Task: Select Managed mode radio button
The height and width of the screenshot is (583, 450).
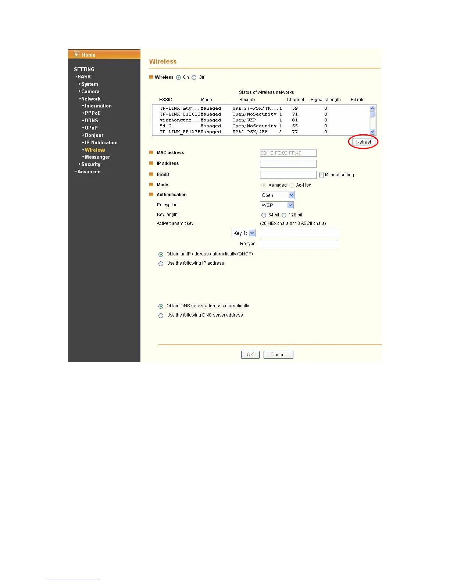Action: click(x=264, y=185)
